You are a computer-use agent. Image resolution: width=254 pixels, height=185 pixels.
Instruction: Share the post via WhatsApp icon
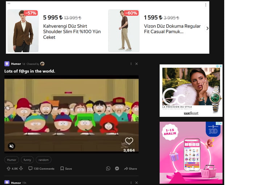(x=108, y=169)
